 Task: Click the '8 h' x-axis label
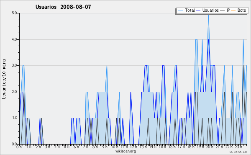[x=95, y=147]
